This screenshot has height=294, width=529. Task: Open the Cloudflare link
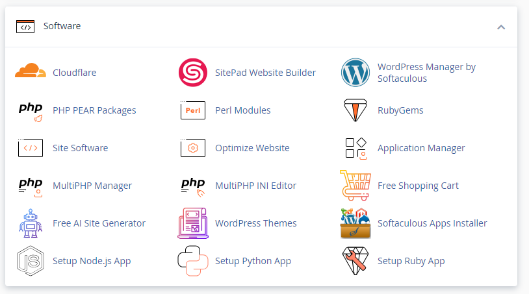[75, 73]
